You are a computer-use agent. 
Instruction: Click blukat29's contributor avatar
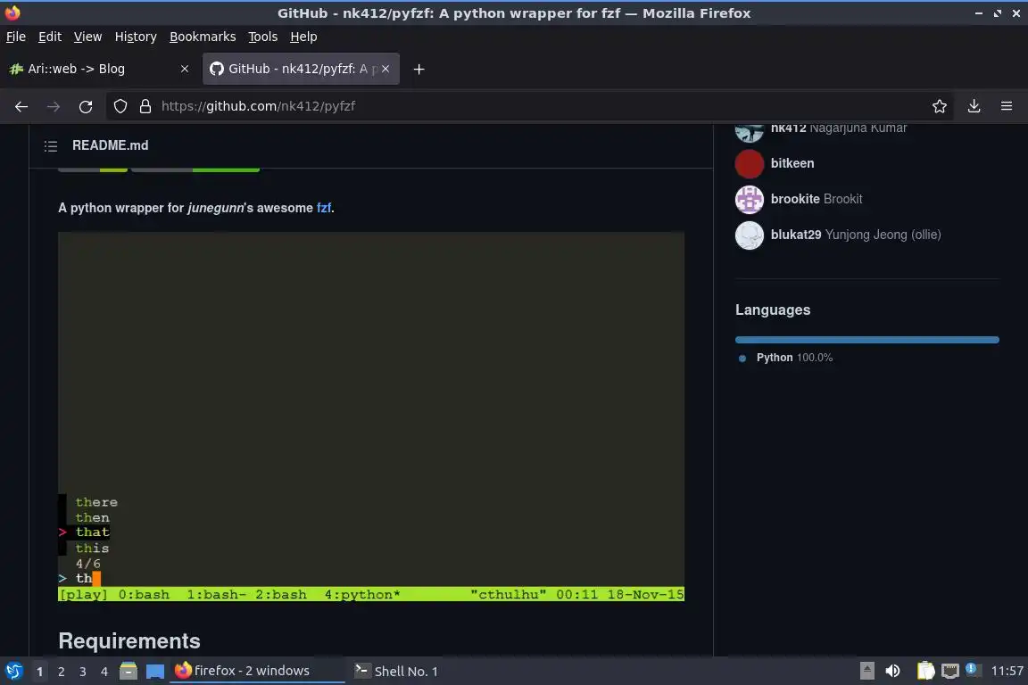click(750, 235)
